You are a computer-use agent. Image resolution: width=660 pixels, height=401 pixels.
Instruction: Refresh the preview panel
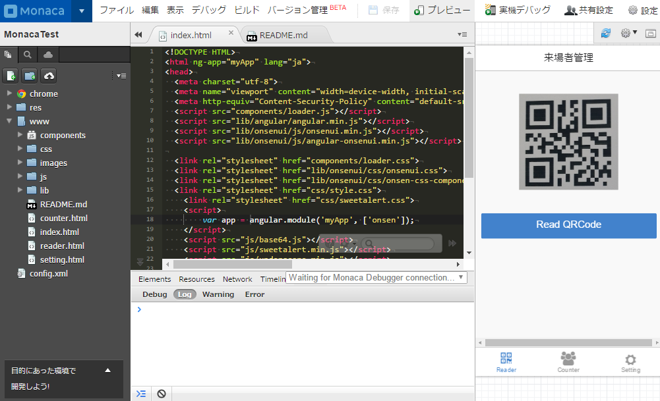[605, 33]
